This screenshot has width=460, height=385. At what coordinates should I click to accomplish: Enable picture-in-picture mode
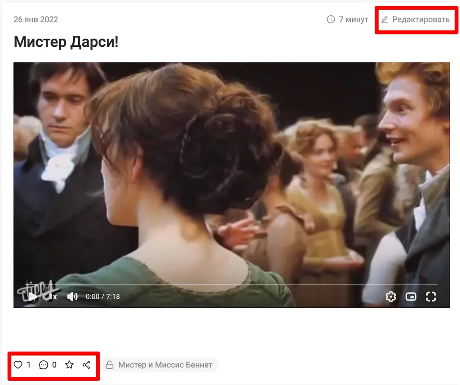click(x=411, y=296)
